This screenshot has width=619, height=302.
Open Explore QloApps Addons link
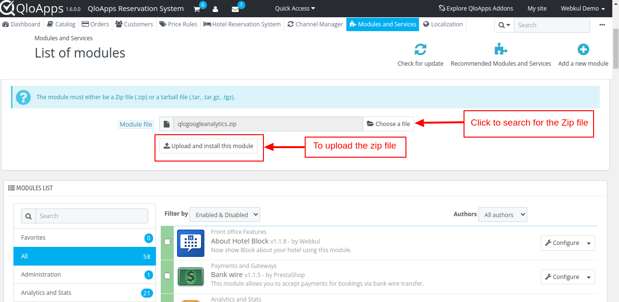click(x=476, y=9)
